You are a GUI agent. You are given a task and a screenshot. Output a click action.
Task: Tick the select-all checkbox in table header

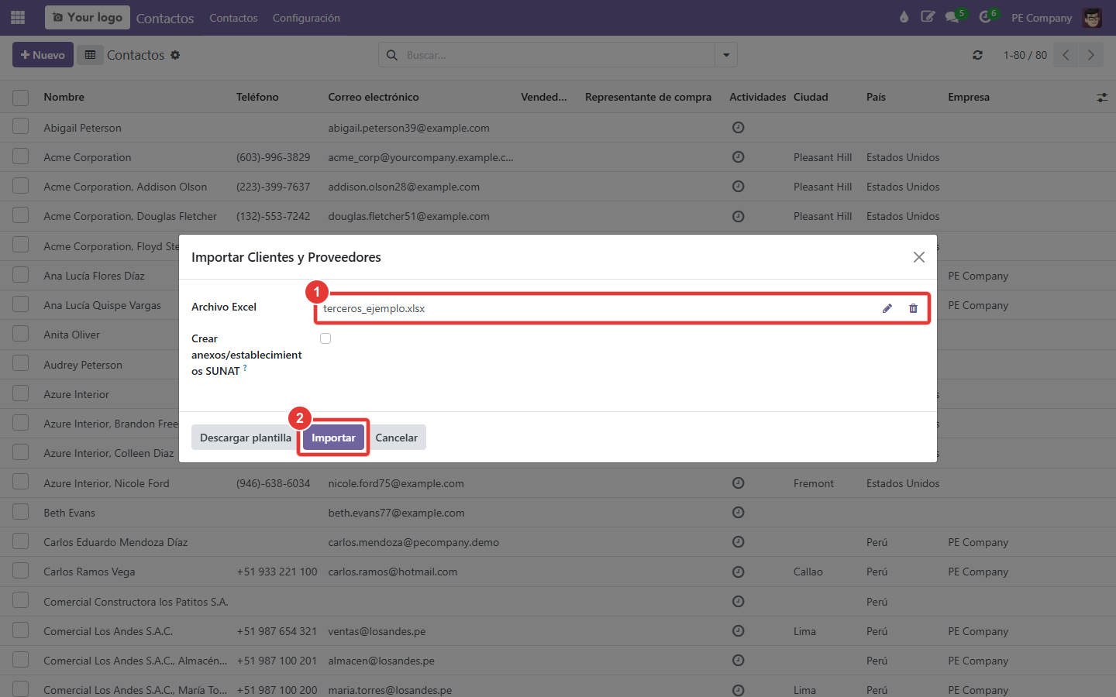coord(21,98)
